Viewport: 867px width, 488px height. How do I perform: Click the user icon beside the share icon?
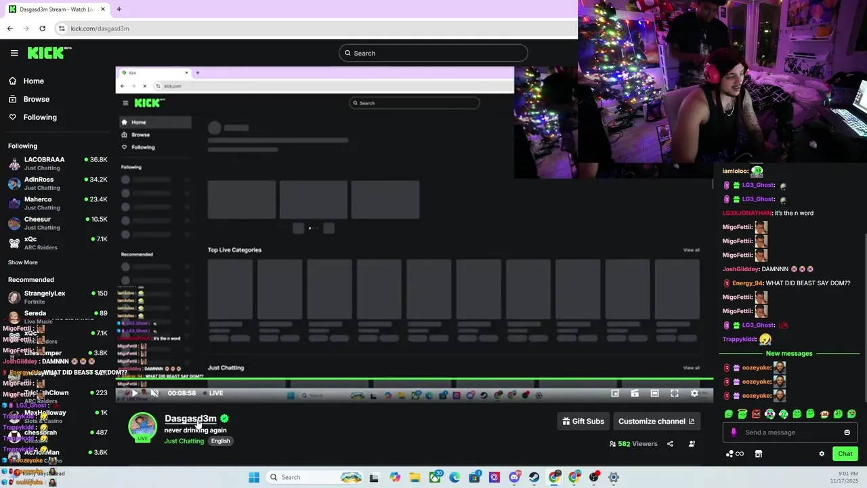[692, 444]
